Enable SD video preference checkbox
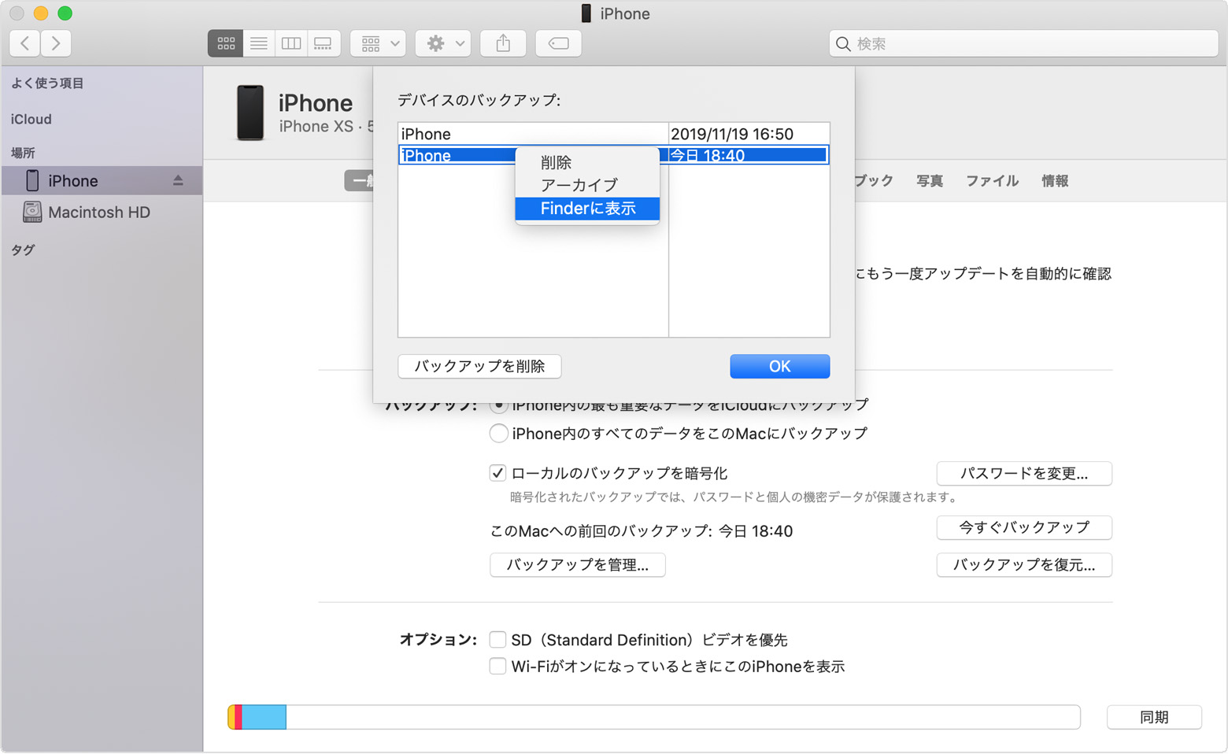Image resolution: width=1228 pixels, height=754 pixels. click(497, 640)
